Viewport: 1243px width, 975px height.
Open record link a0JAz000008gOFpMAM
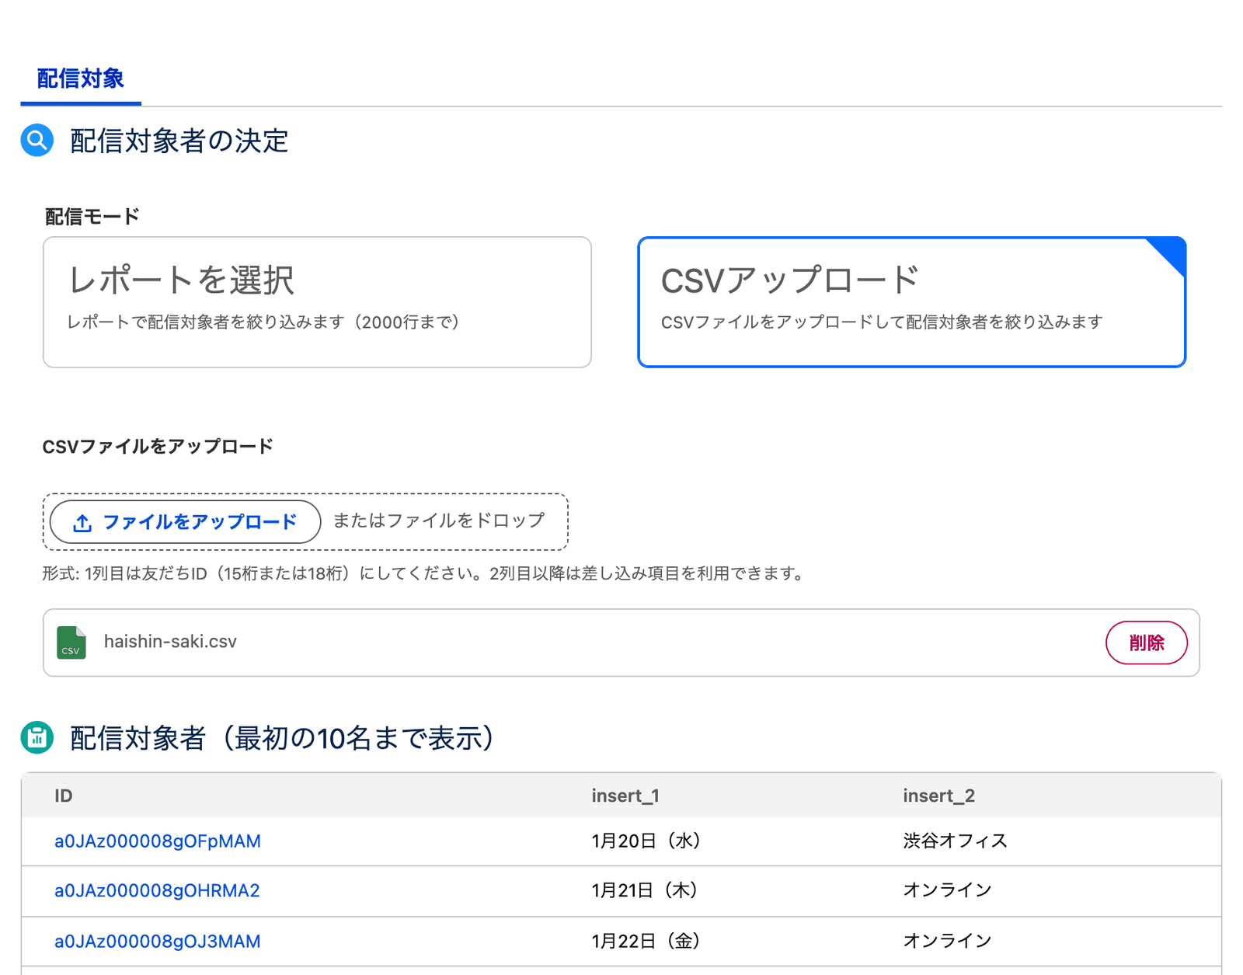tap(158, 841)
